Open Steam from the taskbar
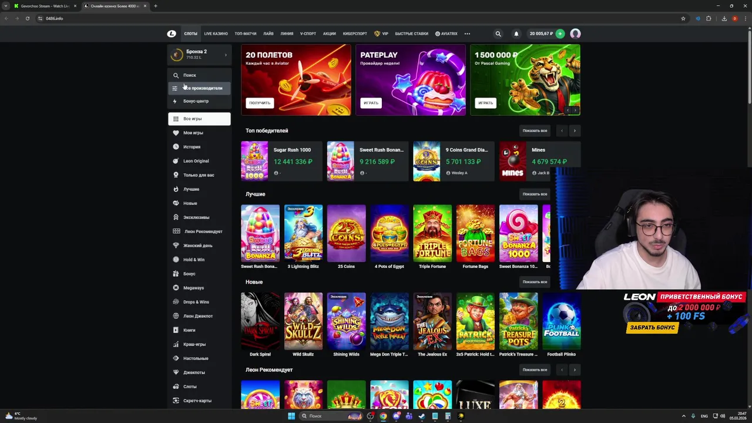This screenshot has height=423, width=752. tap(422, 416)
